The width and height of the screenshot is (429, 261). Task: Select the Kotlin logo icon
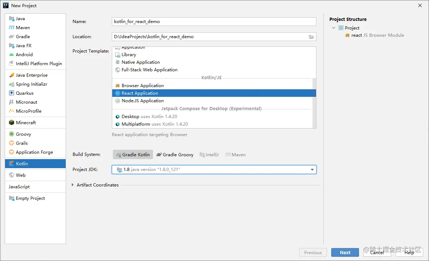(12, 163)
